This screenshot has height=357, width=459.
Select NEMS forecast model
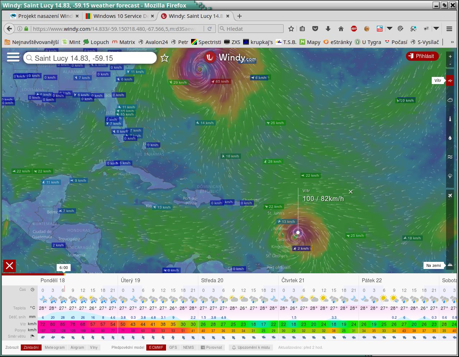pos(189,347)
